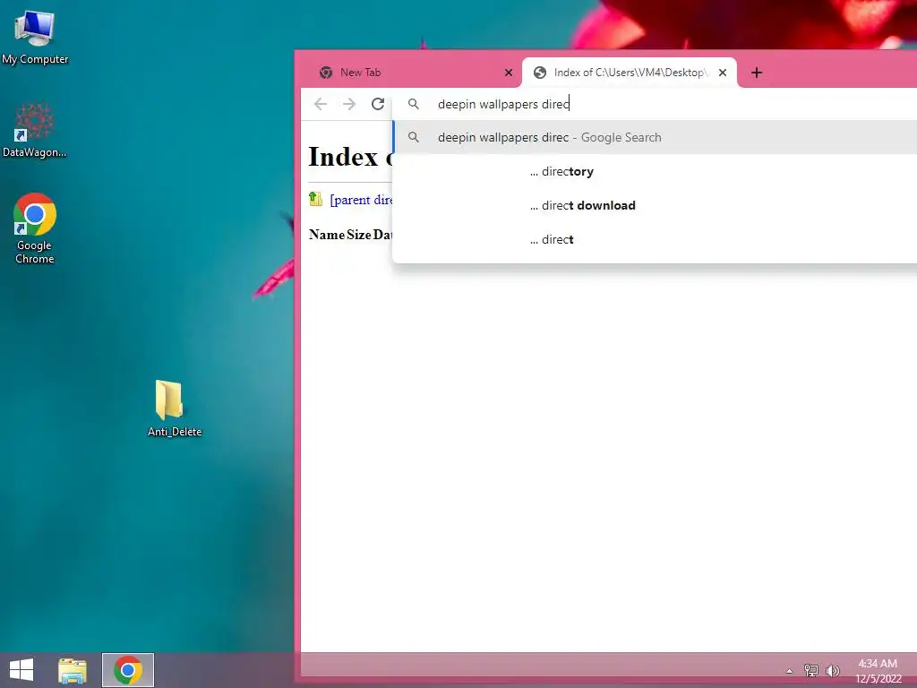Viewport: 917px width, 688px height.
Task: Click the search magnifier icon in address bar
Action: coord(414,104)
